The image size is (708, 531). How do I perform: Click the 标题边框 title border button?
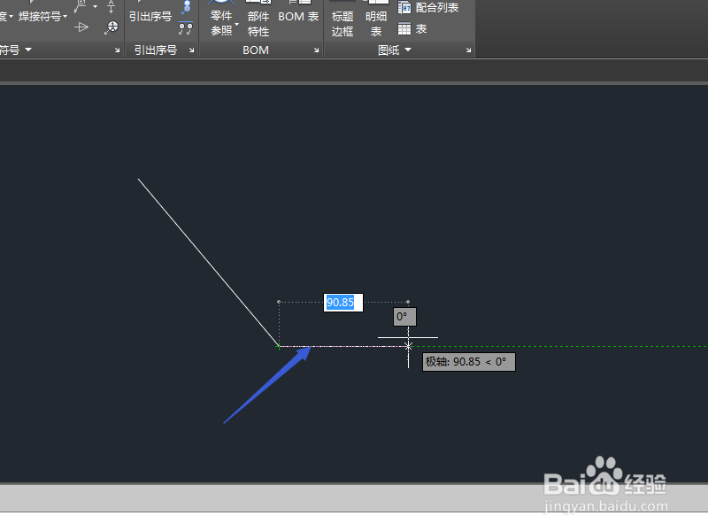pos(342,19)
